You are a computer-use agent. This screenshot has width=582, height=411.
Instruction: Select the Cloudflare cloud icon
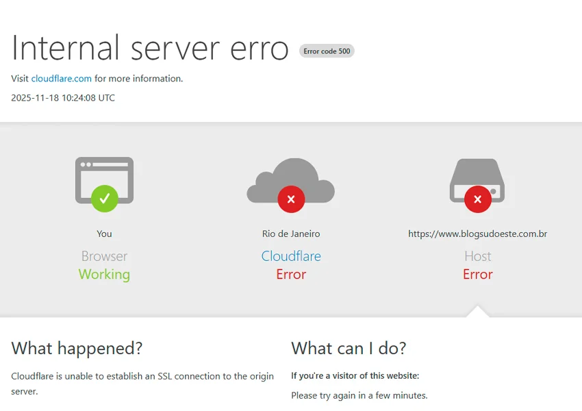click(x=290, y=179)
